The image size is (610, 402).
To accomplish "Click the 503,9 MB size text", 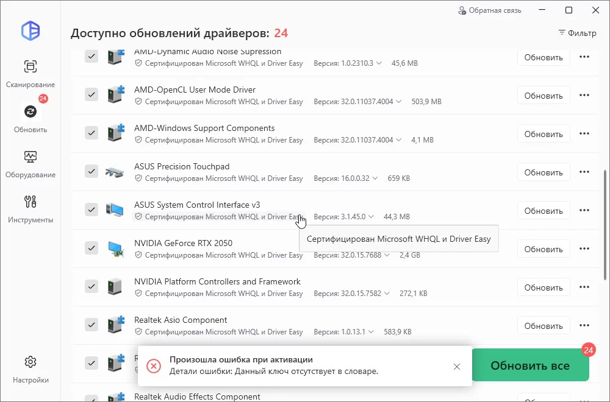I will point(426,101).
